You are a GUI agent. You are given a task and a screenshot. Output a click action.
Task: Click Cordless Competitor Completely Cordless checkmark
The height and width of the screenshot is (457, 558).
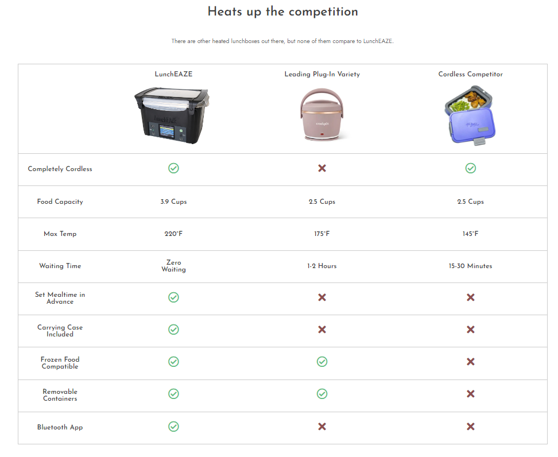pyautogui.click(x=471, y=168)
